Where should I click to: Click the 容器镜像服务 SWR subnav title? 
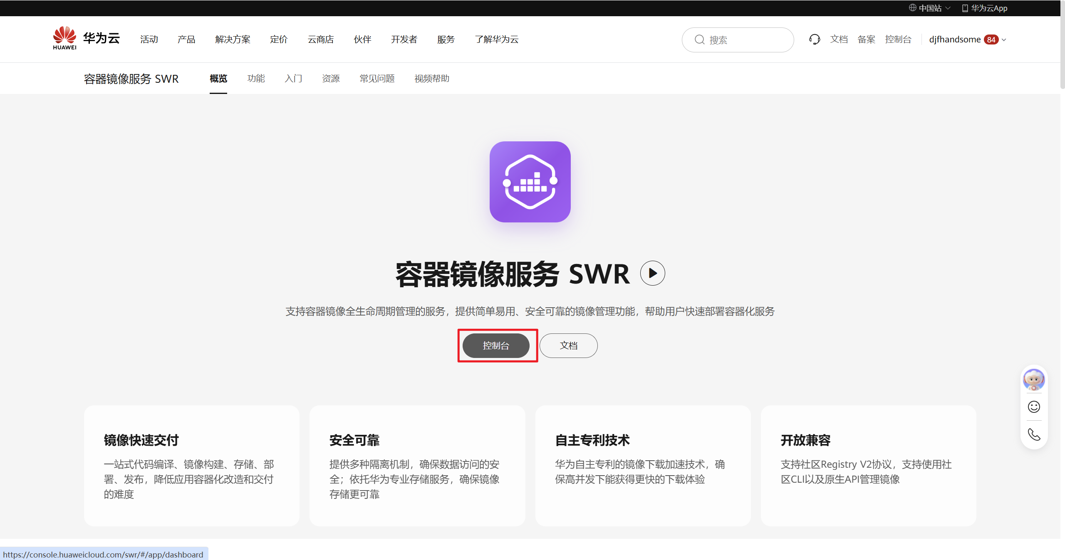(131, 79)
